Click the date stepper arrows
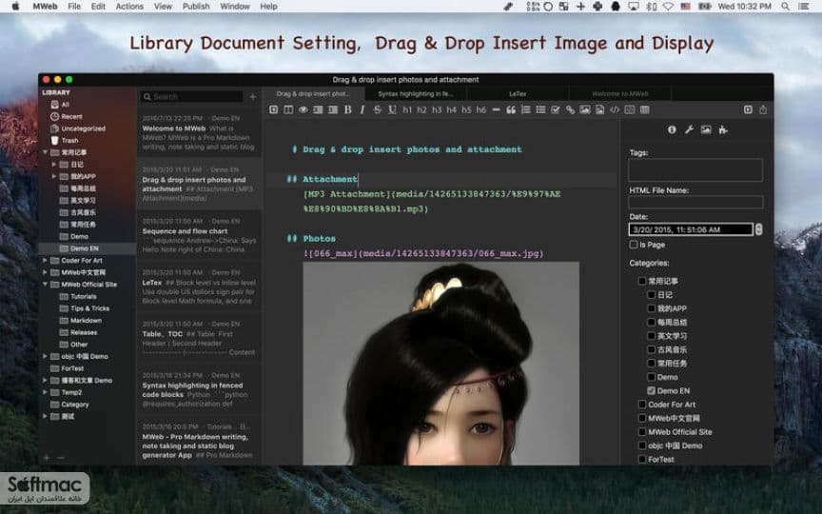The image size is (822, 514). 758,229
